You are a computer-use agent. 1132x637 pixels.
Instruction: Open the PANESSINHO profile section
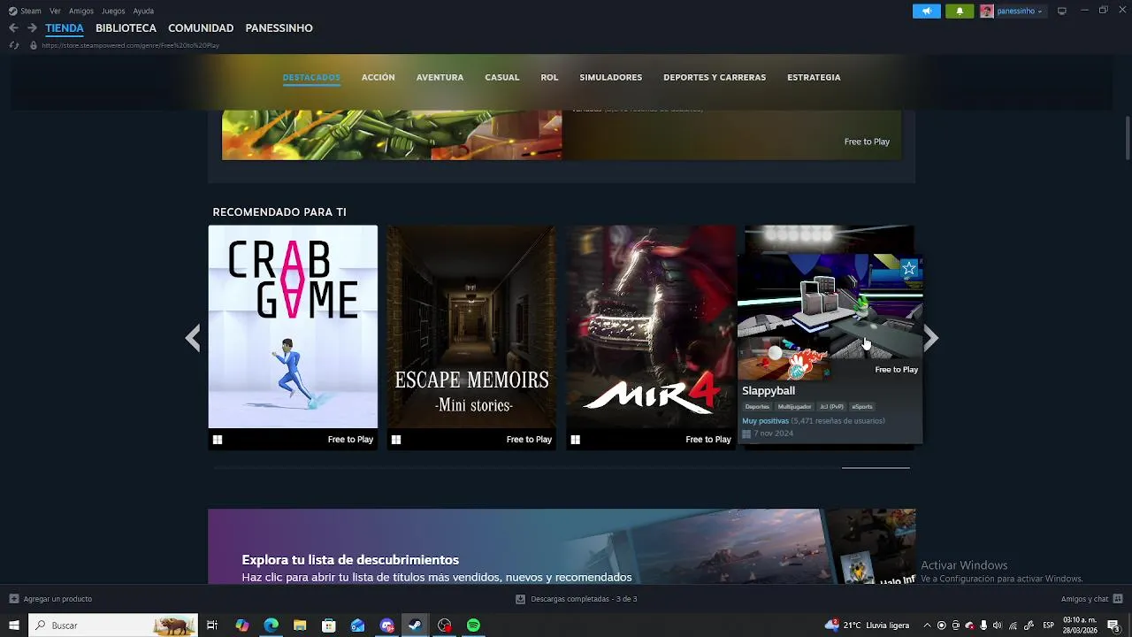pyautogui.click(x=279, y=28)
